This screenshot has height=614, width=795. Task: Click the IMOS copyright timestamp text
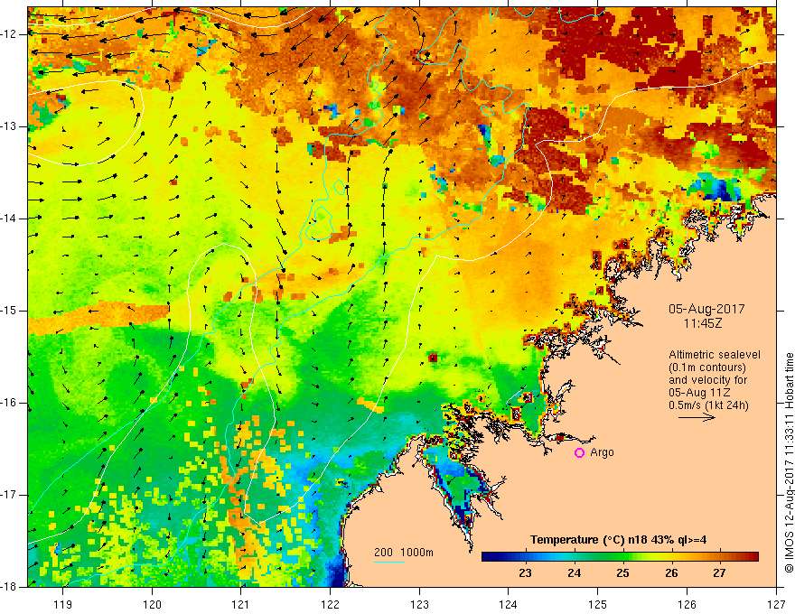tap(789, 463)
